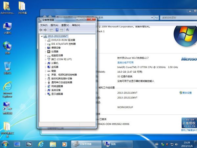Image resolution: width=197 pixels, height=148 pixels.
Task: Collapse the 2013-20131106VT root node
Action: tap(41, 36)
